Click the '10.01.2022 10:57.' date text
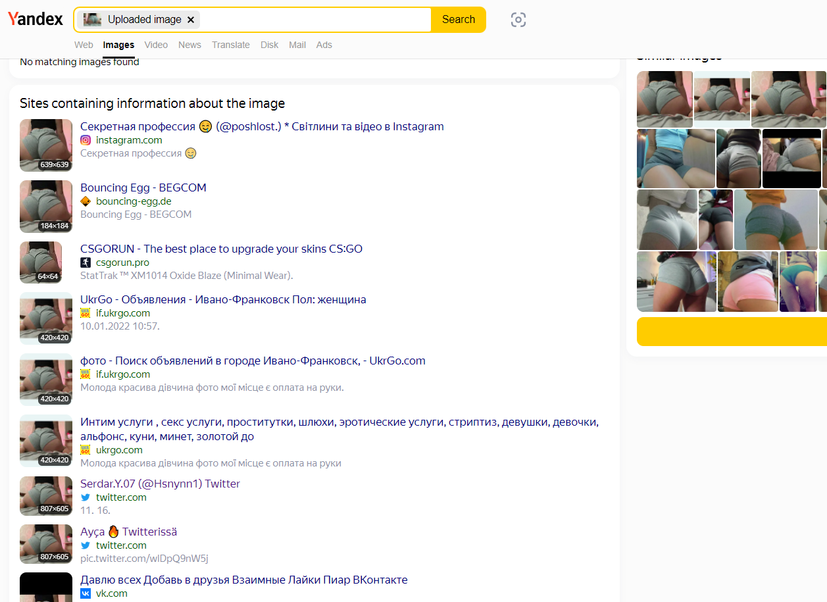The height and width of the screenshot is (602, 827). pyautogui.click(x=120, y=326)
